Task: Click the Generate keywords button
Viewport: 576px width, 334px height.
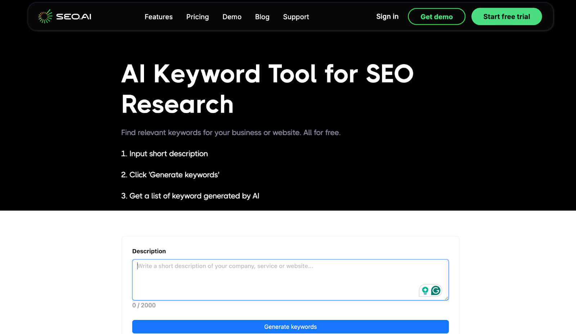Action: 290,327
